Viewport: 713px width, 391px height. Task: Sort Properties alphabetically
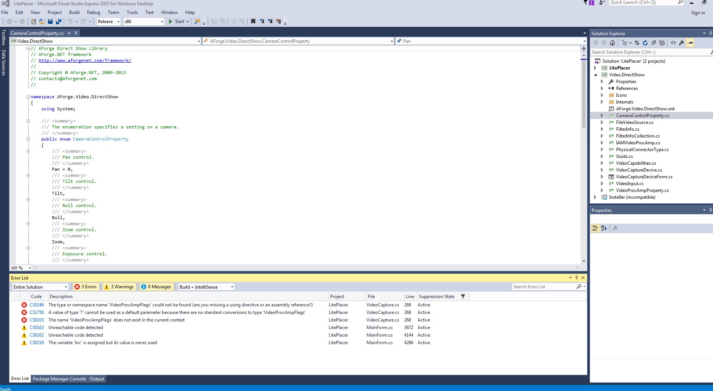(x=604, y=228)
